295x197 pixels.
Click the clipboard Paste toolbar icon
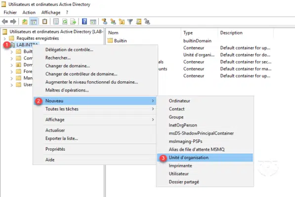tap(44, 22)
